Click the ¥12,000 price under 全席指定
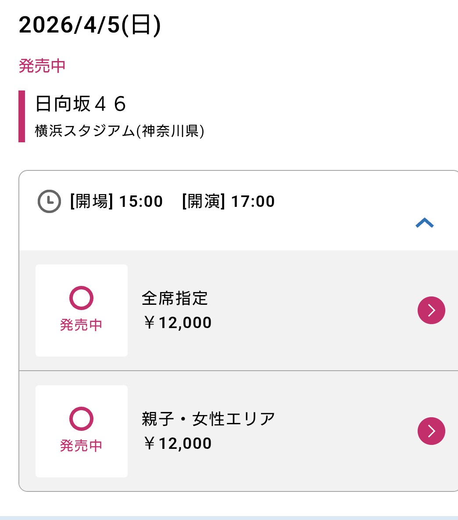The width and height of the screenshot is (458, 520). [177, 323]
